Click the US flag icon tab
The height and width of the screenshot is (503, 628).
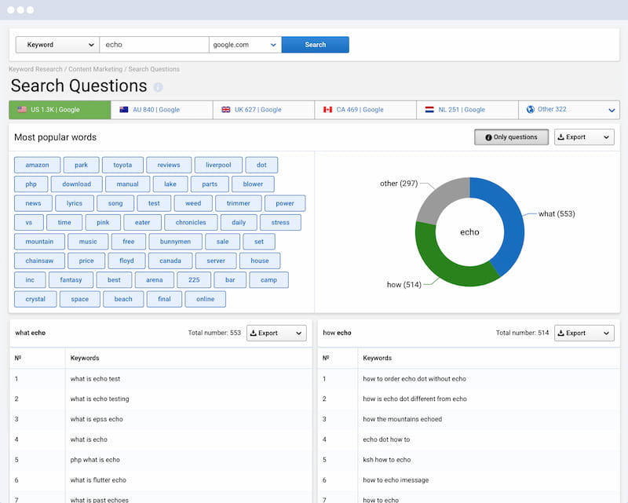(x=22, y=110)
